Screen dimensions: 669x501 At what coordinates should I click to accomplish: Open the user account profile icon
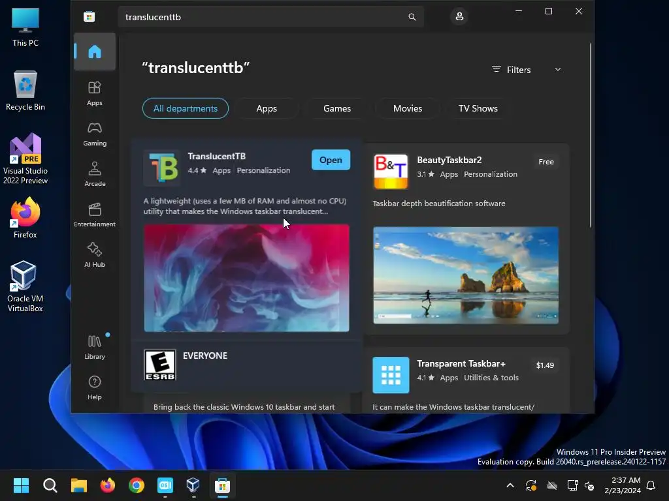459,16
